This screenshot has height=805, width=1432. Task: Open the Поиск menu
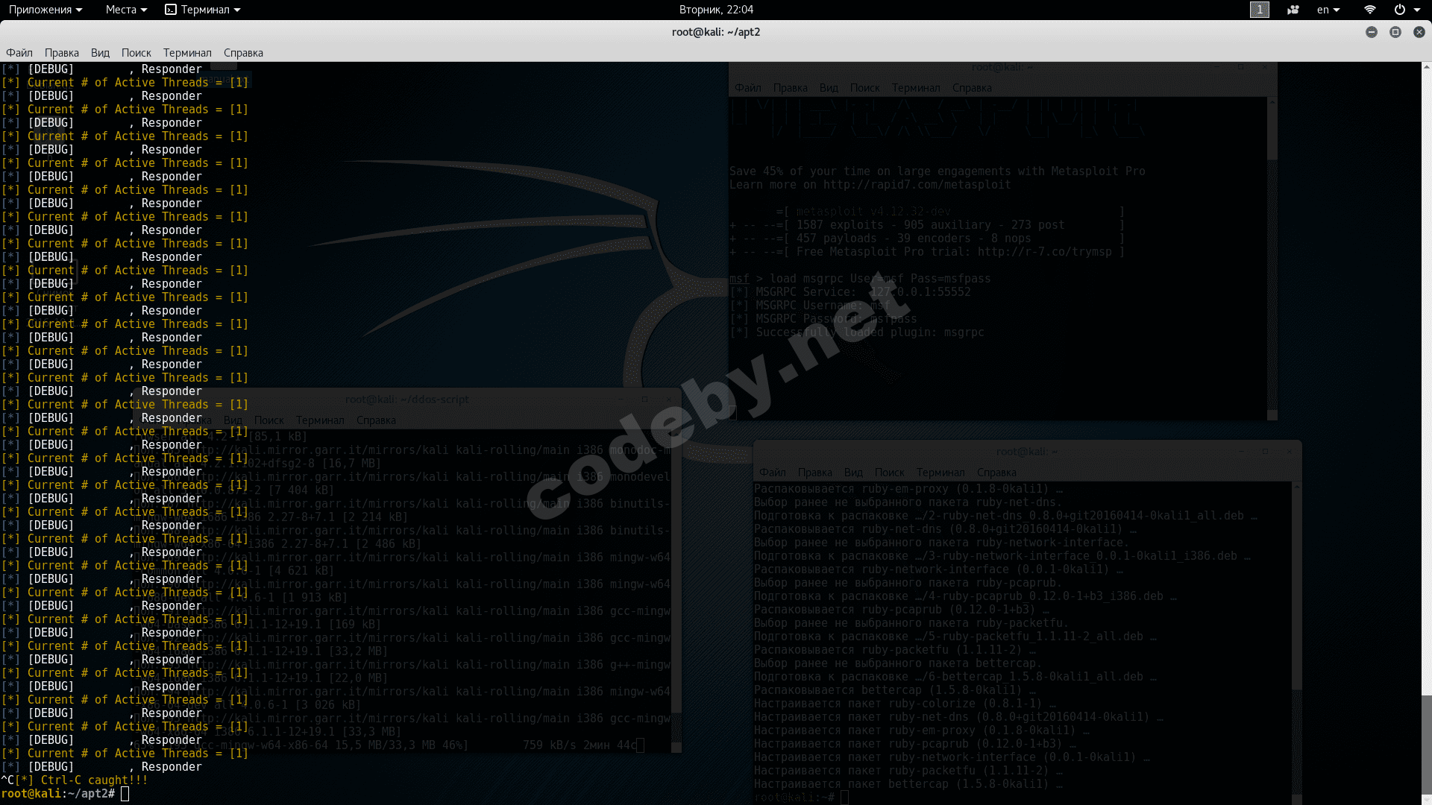pyautogui.click(x=136, y=53)
